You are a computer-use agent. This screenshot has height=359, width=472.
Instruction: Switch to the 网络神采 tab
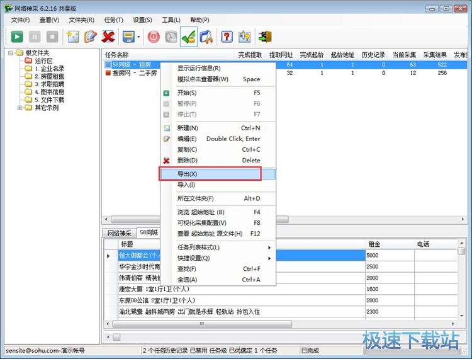(119, 233)
